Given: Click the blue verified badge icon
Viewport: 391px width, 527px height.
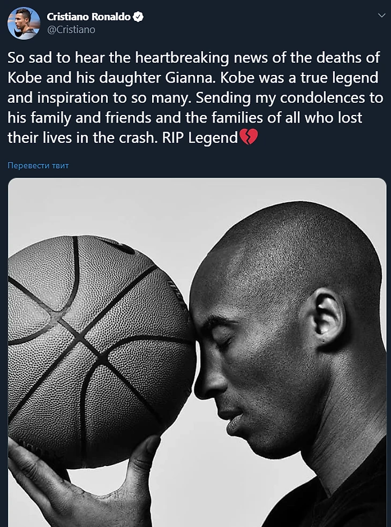Looking at the screenshot, I should point(138,17).
